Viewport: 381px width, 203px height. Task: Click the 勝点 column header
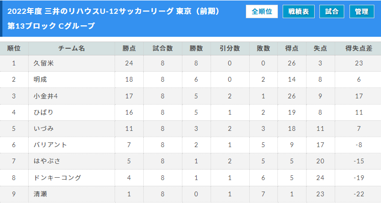coord(129,48)
